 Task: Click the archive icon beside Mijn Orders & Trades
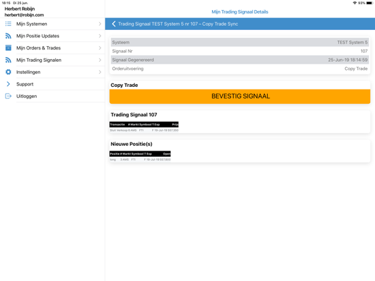pos(8,48)
